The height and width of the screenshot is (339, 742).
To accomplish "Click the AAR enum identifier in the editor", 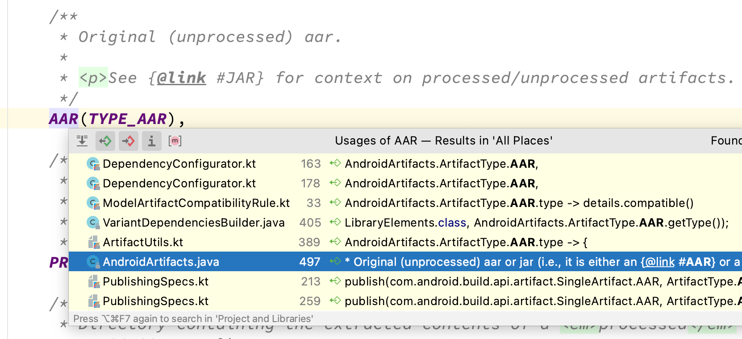I will 63,119.
